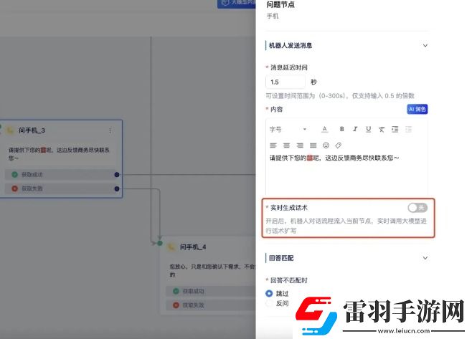Clear text formatting with the eraser icon
The width and height of the screenshot is (472, 339).
[x=382, y=129]
